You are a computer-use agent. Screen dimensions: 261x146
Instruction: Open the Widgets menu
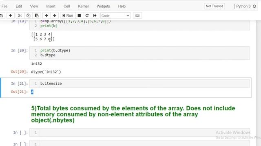point(103,6)
